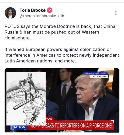Open the Uncle Sam cartoon inset
Image resolution: width=124 pixels, height=135 pixels.
click(x=26, y=99)
